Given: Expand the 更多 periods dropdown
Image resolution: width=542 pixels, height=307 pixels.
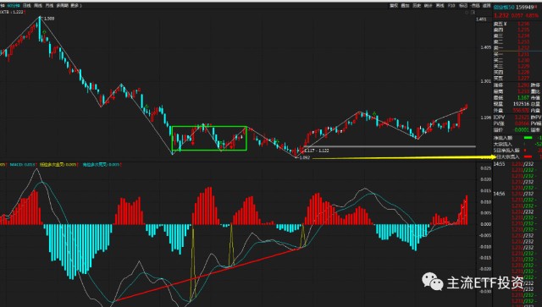Looking at the screenshot, I should 75,6.
